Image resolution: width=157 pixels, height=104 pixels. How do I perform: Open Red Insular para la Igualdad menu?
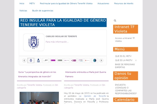point(66,3)
